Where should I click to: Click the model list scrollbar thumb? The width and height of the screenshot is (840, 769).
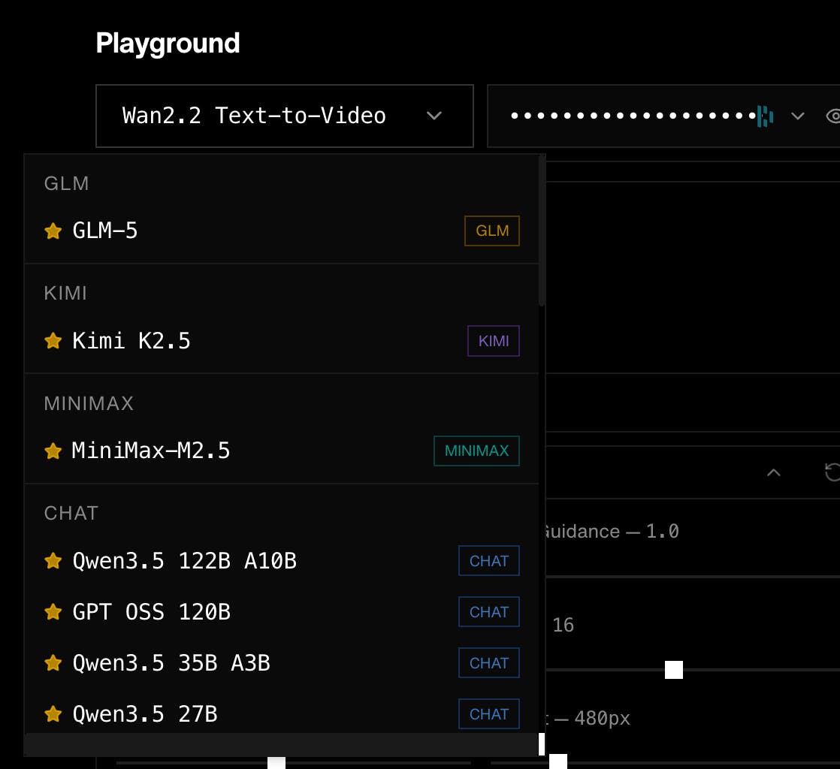(x=542, y=231)
